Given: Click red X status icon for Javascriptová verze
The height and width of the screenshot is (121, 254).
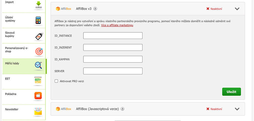Looking at the screenshot, I should [x=208, y=109].
